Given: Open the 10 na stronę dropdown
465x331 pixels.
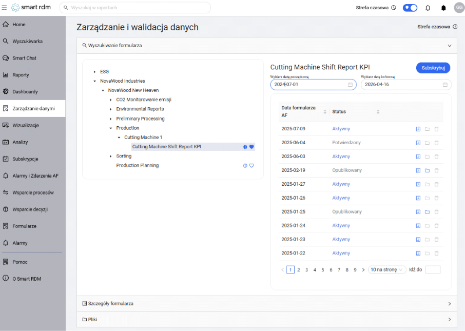Looking at the screenshot, I should [x=386, y=269].
